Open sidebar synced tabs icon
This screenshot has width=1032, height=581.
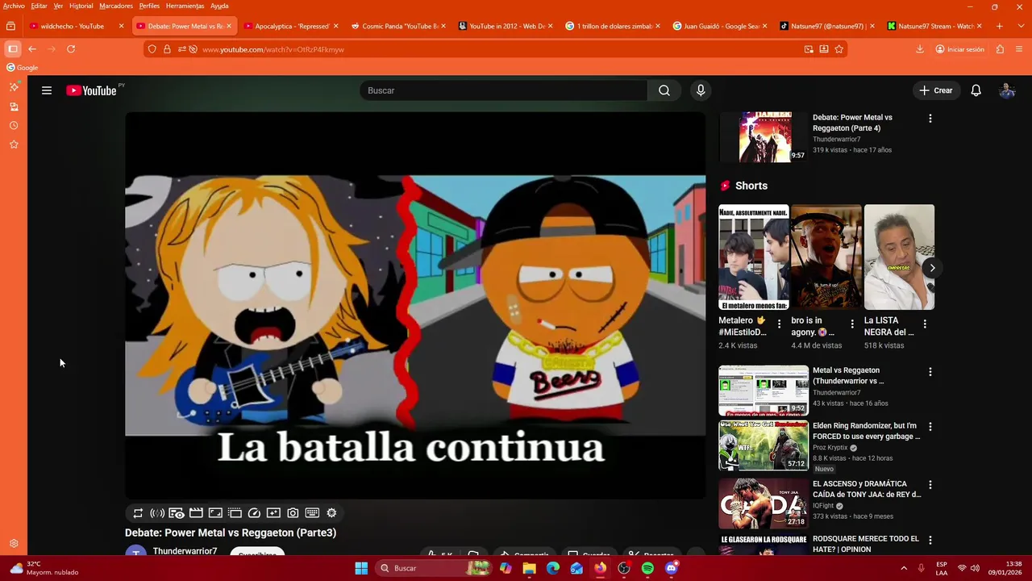tap(14, 107)
